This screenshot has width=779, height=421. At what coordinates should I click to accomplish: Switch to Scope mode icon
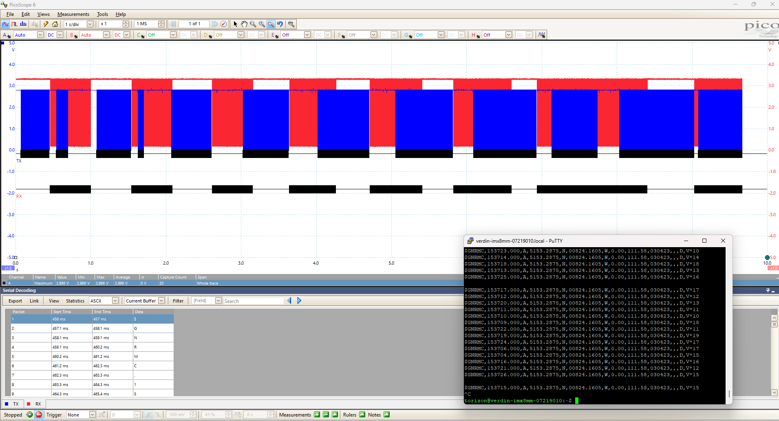[x=5, y=24]
